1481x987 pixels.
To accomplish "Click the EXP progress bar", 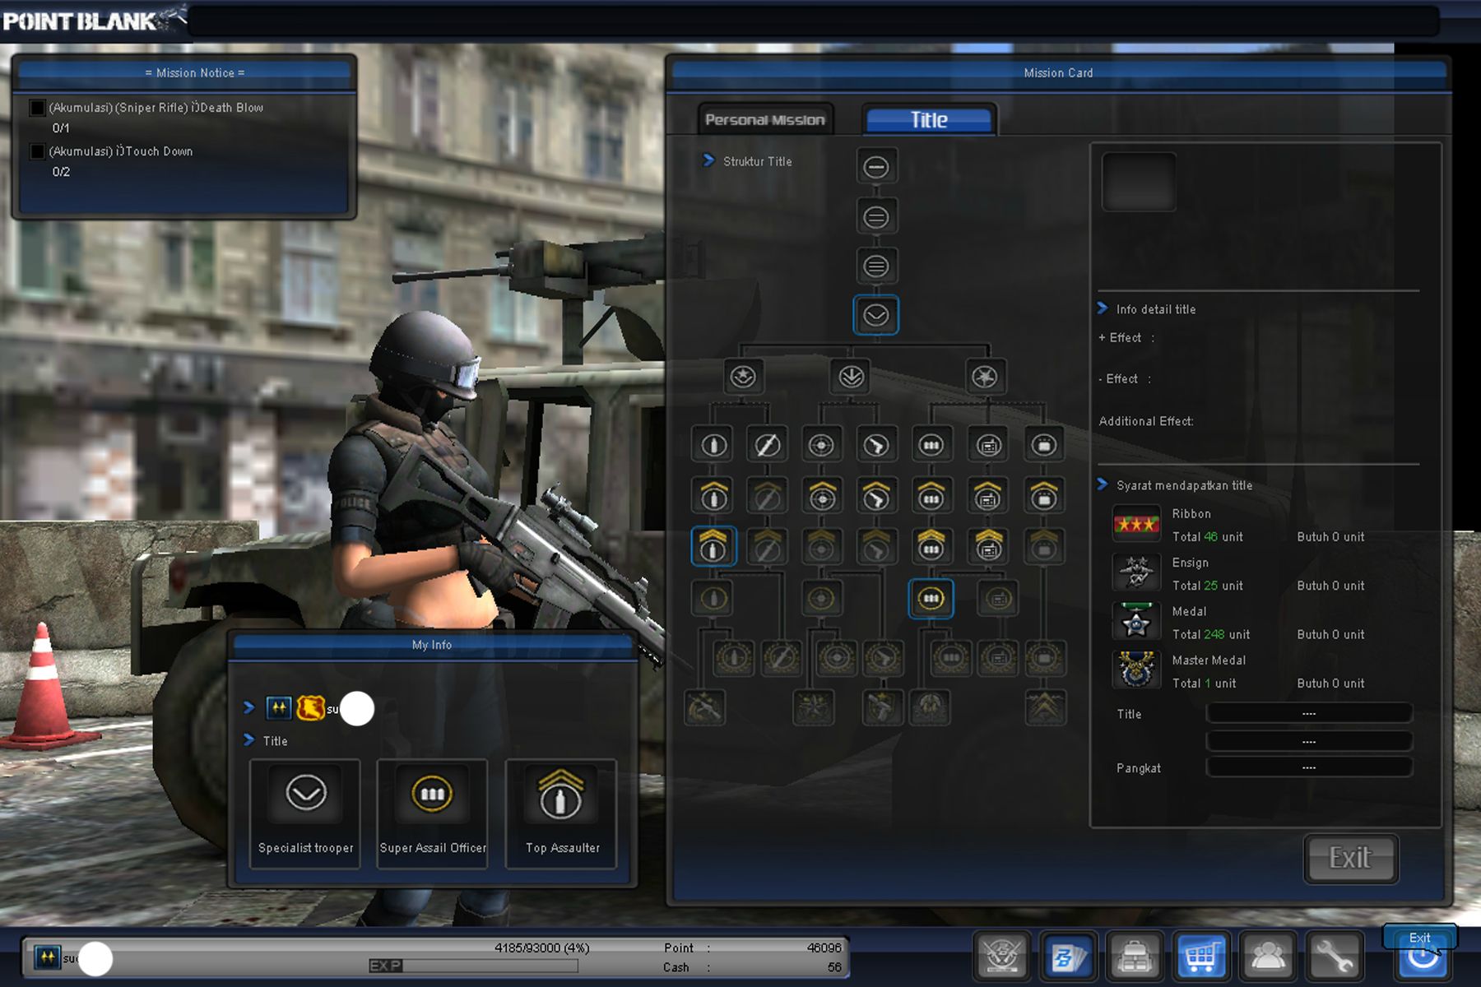I will click(473, 966).
